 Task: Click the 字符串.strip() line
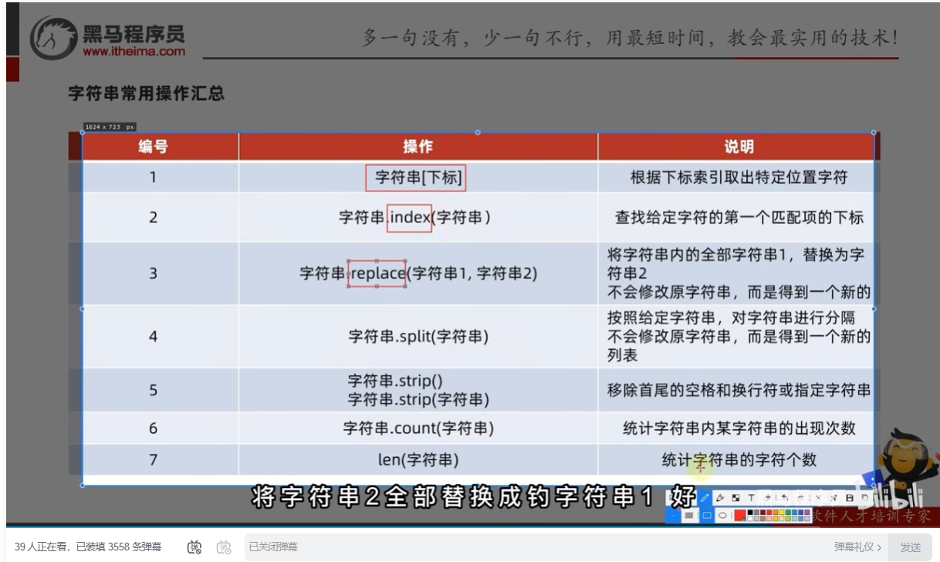pyautogui.click(x=394, y=381)
